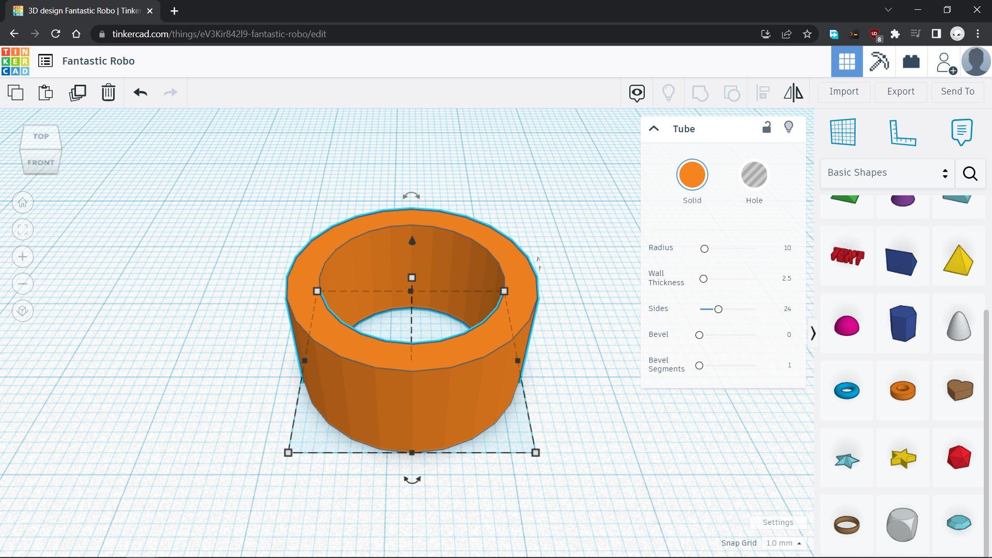Open Snap Grid size dropdown

pyautogui.click(x=783, y=543)
